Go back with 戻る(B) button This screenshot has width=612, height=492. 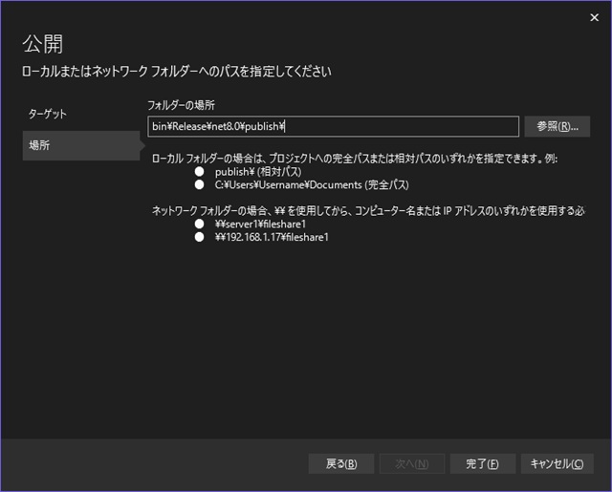[x=341, y=463]
